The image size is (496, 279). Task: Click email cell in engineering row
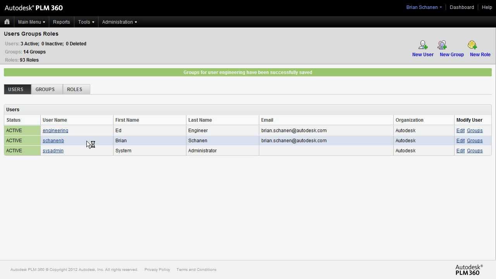click(x=326, y=131)
